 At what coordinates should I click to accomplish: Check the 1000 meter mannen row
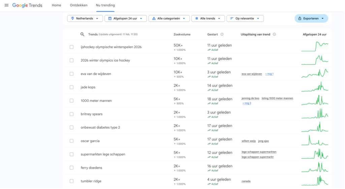pos(71,101)
